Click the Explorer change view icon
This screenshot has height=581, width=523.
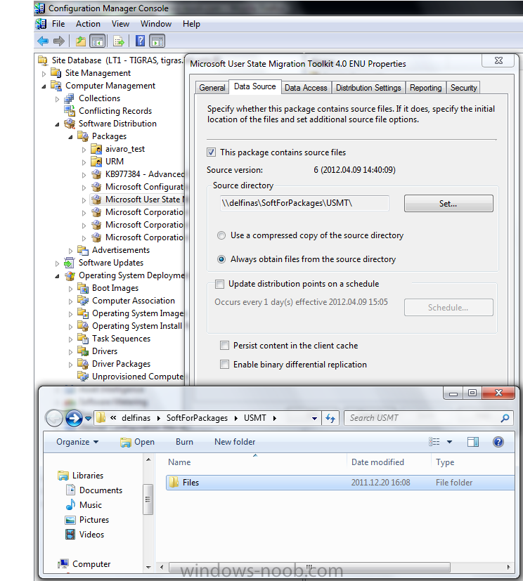(434, 442)
